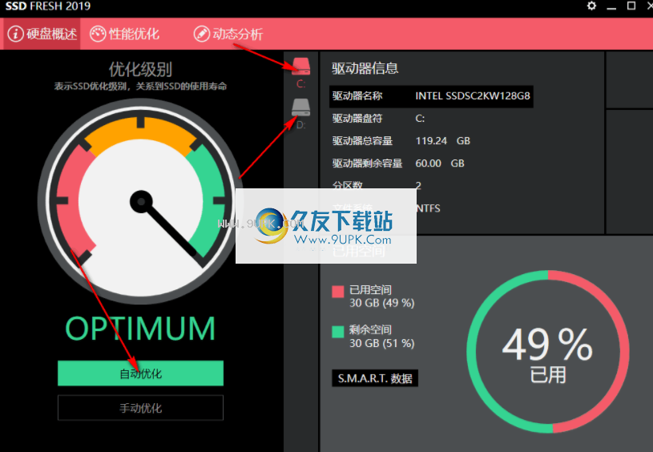Click the 驱动器盘符 row label
Viewport: 653px width, 452px height.
[357, 119]
